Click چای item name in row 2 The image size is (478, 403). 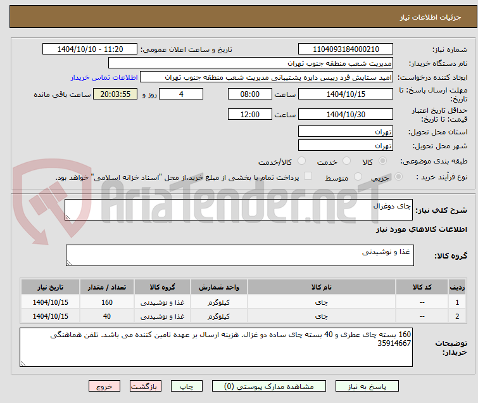[x=322, y=316]
